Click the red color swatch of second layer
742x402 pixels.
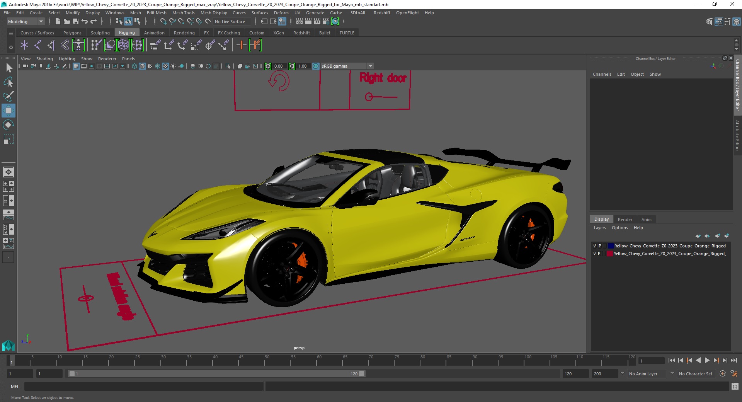pyautogui.click(x=610, y=254)
